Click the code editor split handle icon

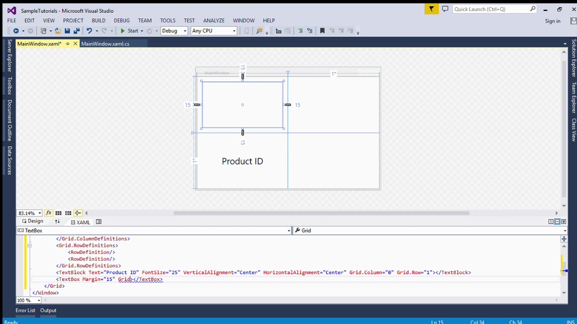pyautogui.click(x=564, y=239)
